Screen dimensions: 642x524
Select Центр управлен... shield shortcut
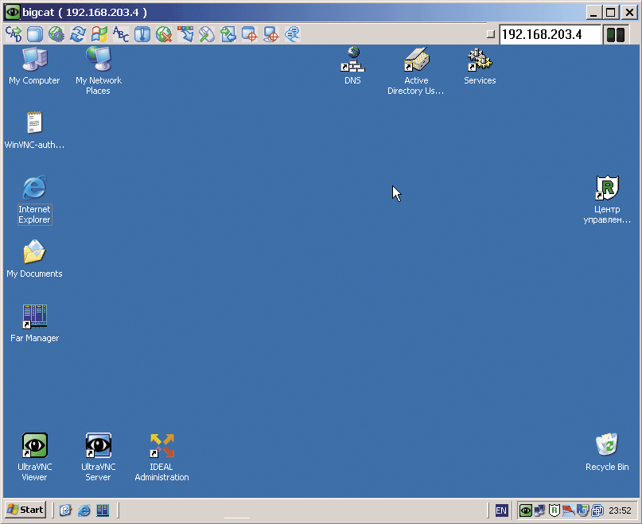tap(607, 200)
